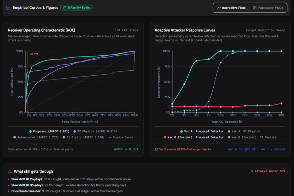
Task: Click Var A caught at ≥ 4% CO₂ shaved
Action: click(256, 149)
